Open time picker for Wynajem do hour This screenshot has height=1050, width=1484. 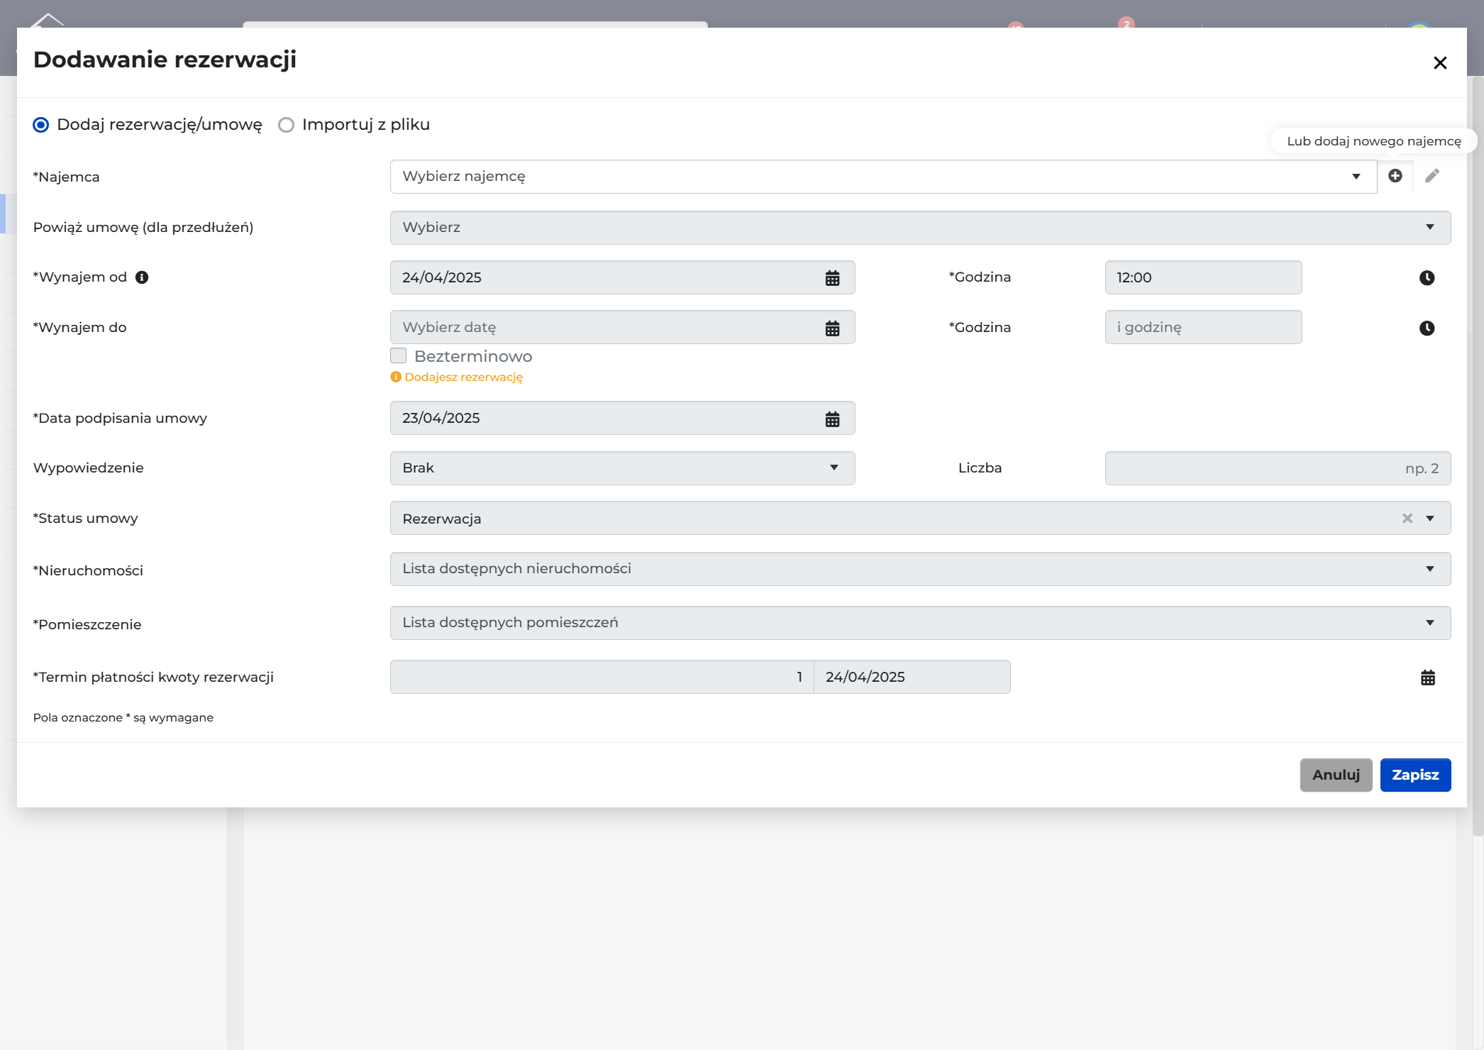[x=1427, y=328]
